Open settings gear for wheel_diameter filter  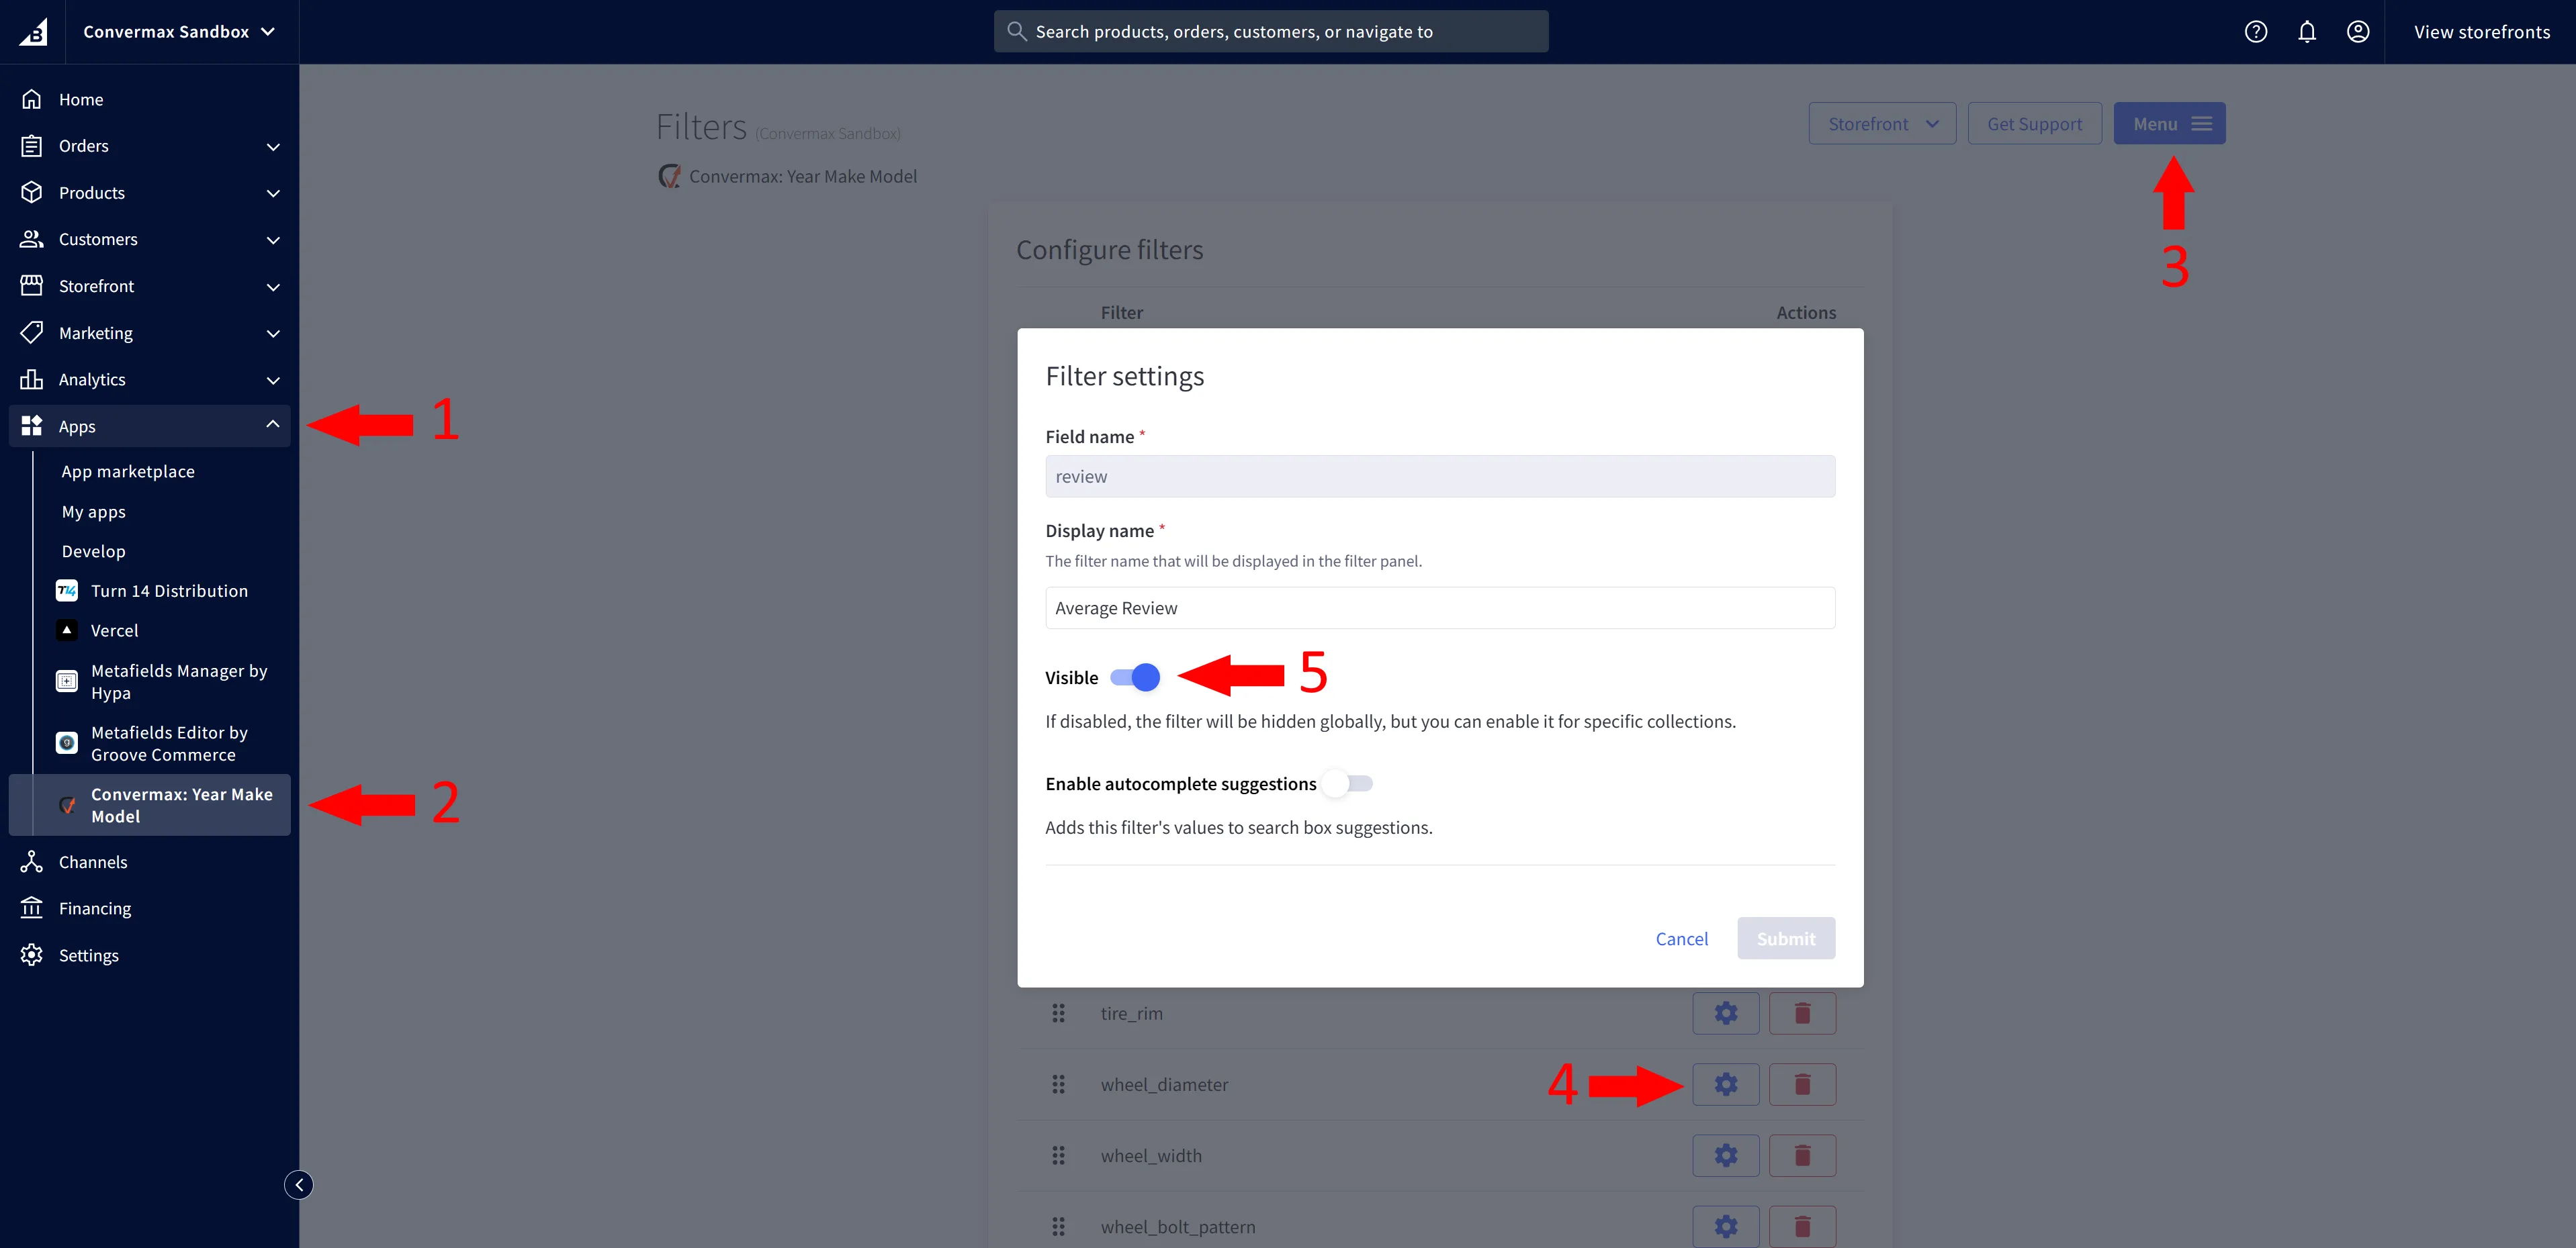pyautogui.click(x=1725, y=1084)
